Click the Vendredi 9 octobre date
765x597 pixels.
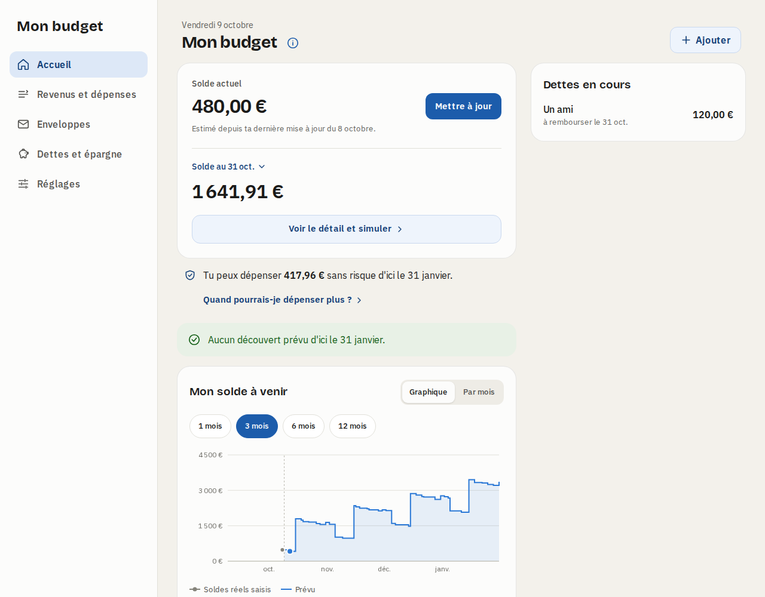218,25
